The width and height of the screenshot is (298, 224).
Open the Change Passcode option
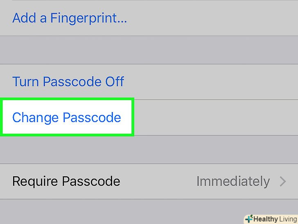tap(67, 118)
